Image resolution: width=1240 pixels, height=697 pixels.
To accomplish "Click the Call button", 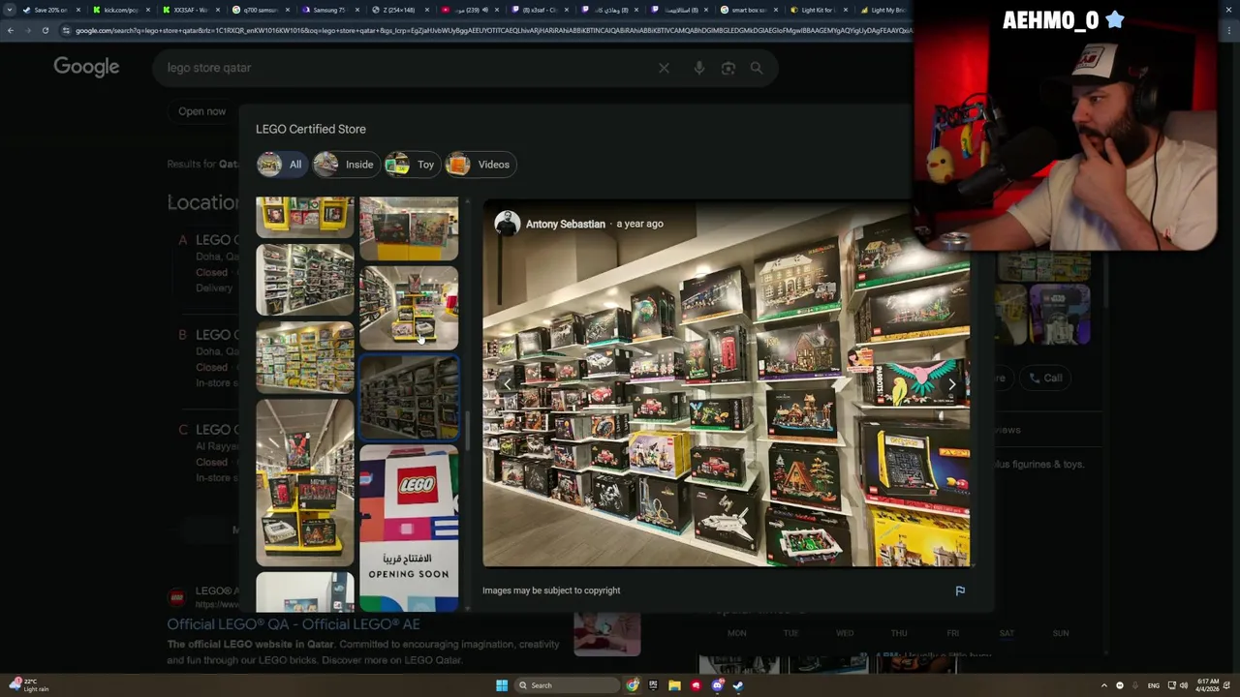I will click(x=1045, y=378).
